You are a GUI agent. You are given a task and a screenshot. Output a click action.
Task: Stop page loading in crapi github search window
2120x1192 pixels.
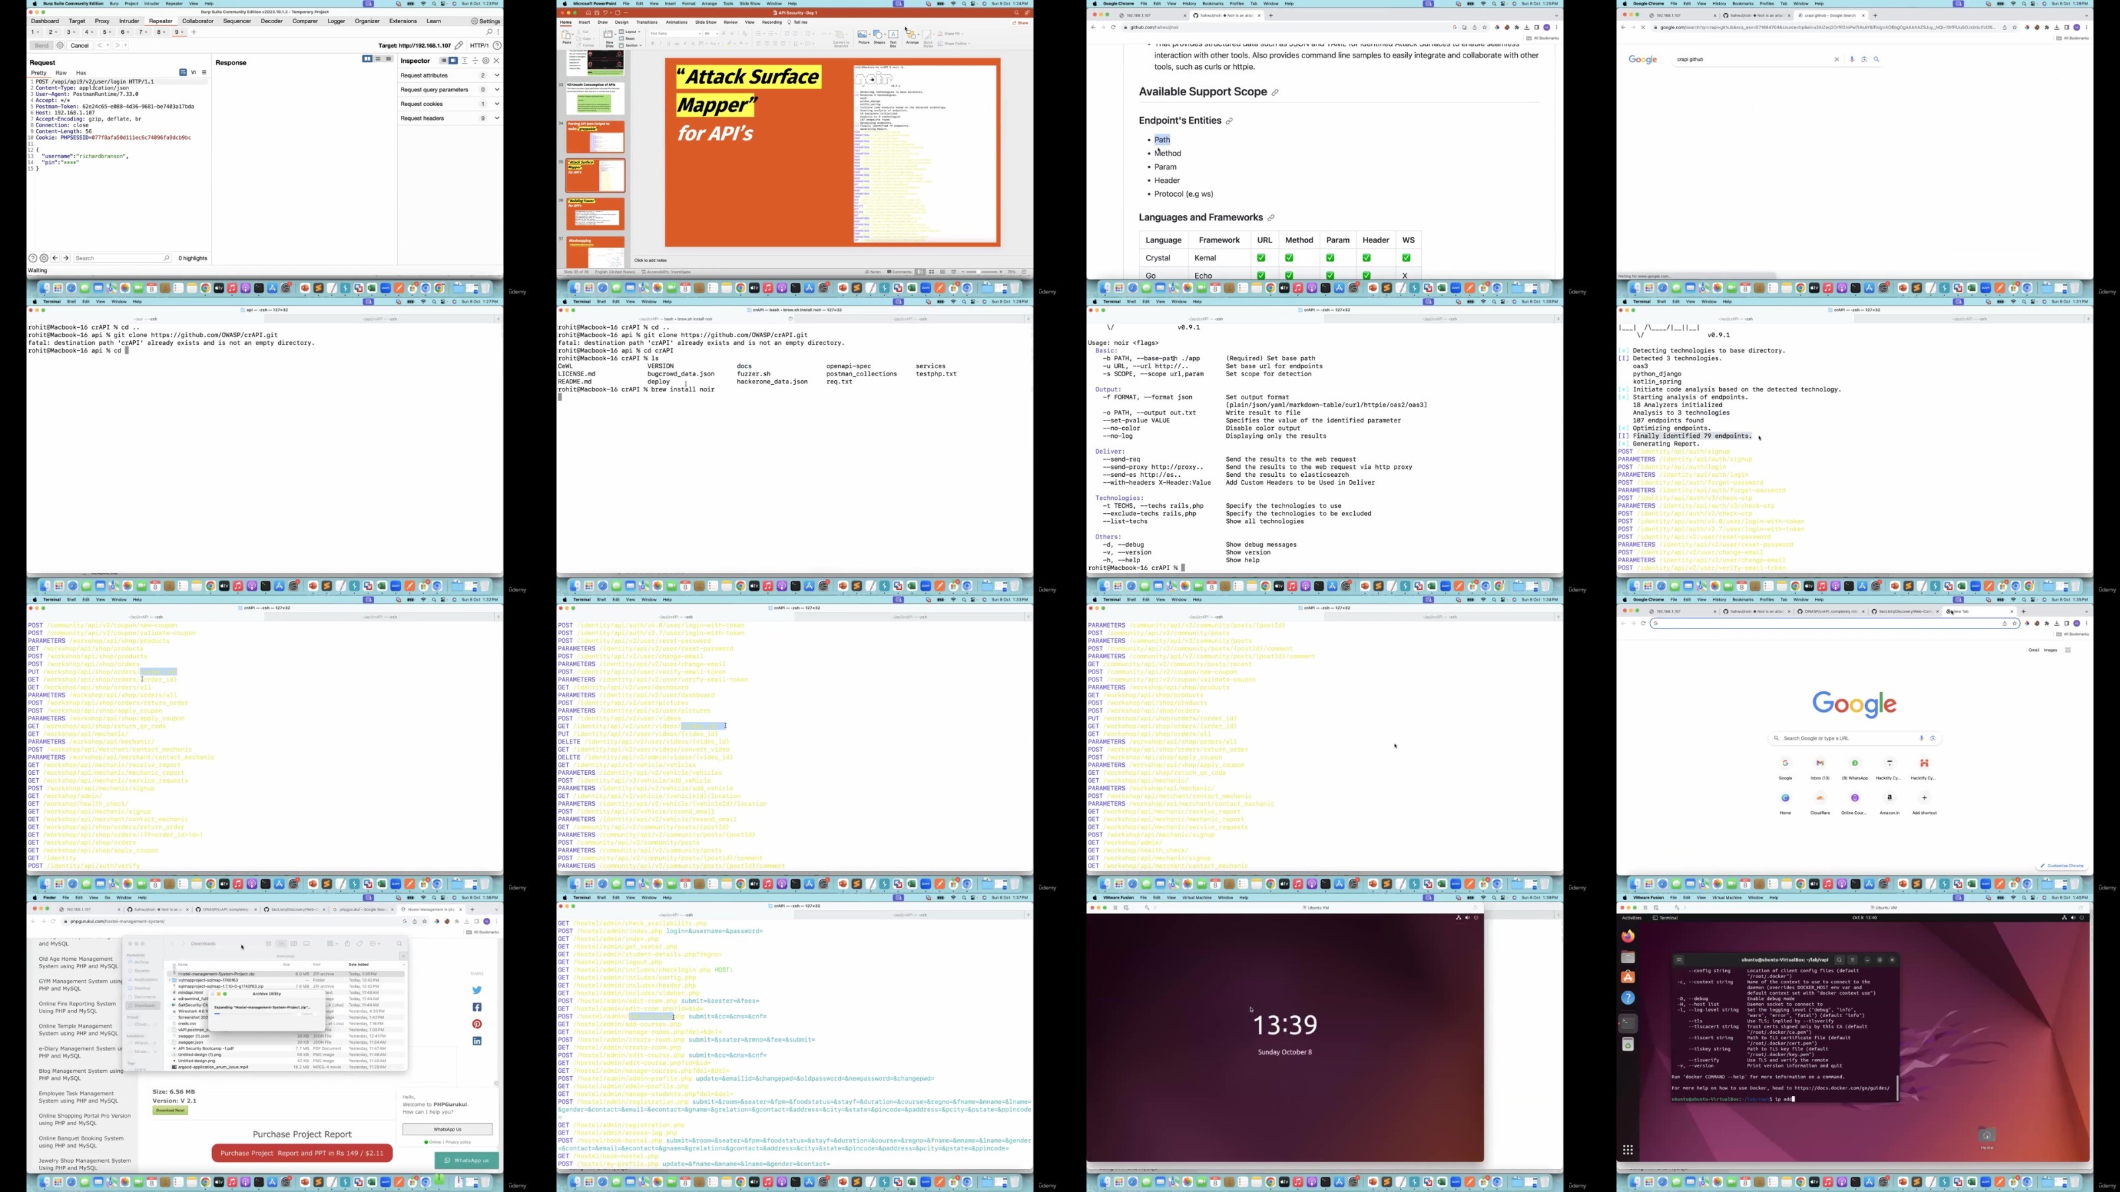point(1643,27)
